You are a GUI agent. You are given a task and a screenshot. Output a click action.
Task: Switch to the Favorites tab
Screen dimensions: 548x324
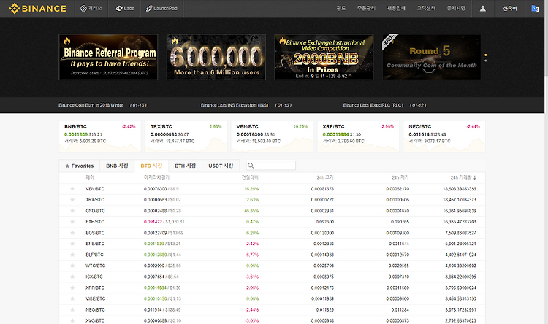pos(80,166)
